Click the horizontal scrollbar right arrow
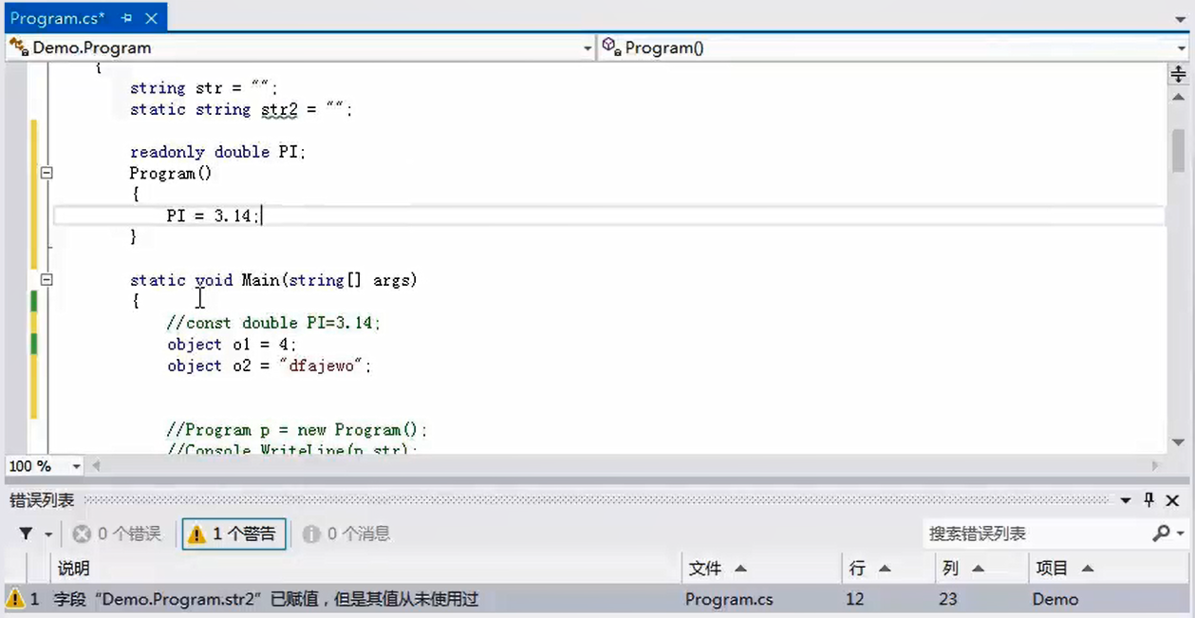Viewport: 1195px width, 618px height. point(1155,466)
